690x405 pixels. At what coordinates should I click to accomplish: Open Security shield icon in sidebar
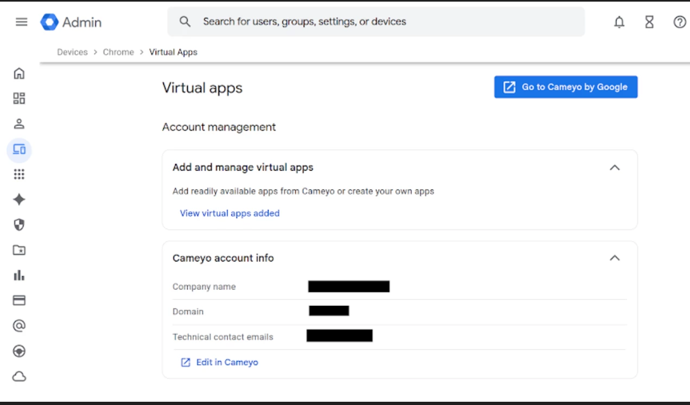coord(19,225)
